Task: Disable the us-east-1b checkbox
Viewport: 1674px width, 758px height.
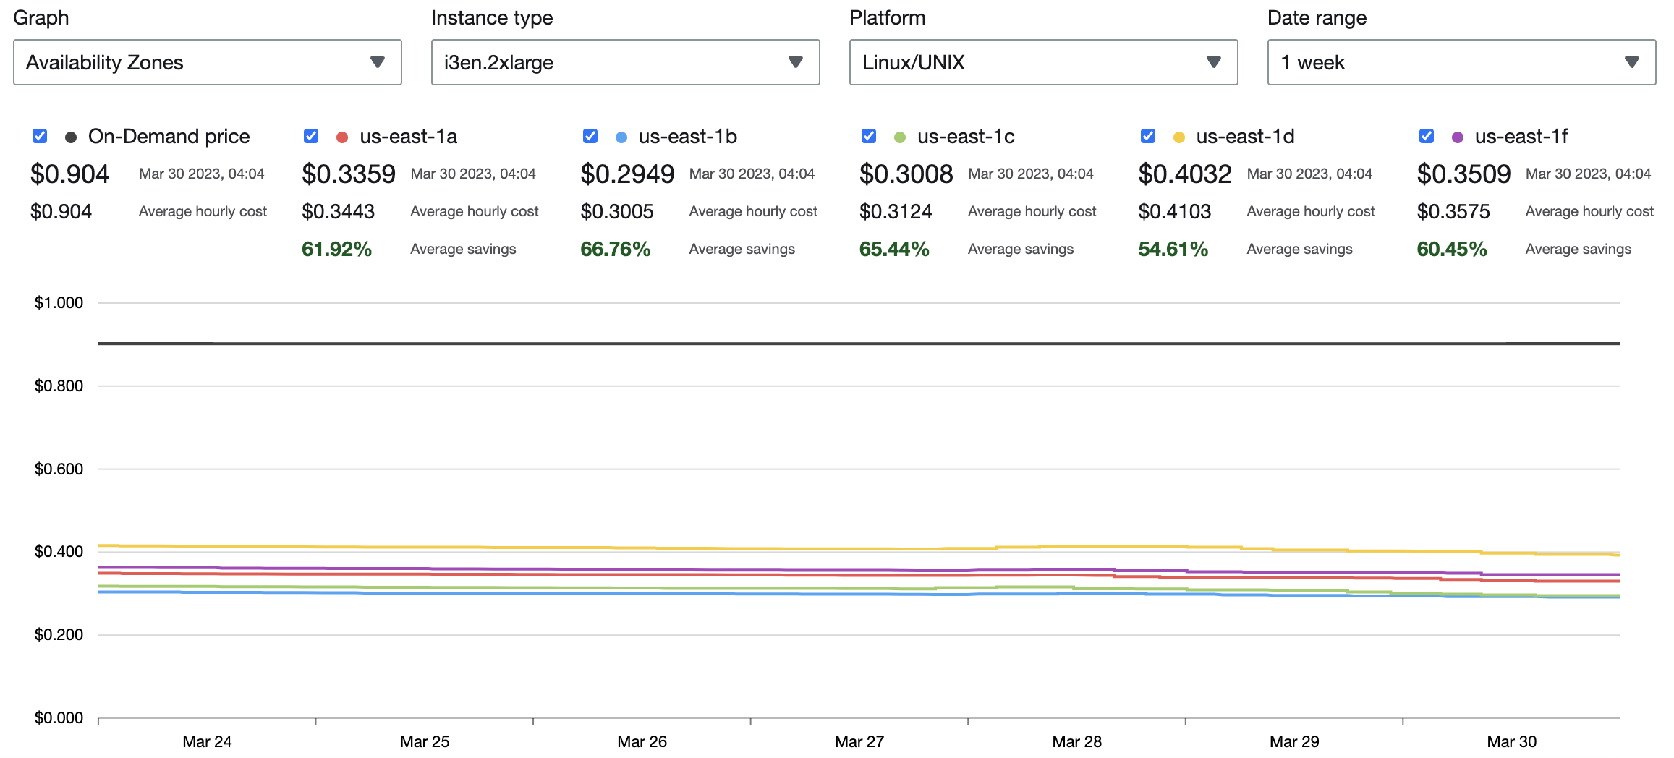Action: tap(590, 137)
